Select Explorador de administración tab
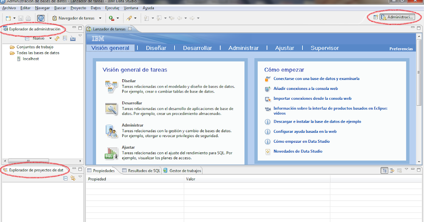Image resolution: width=424 pixels, height=222 pixels. pyautogui.click(x=32, y=29)
